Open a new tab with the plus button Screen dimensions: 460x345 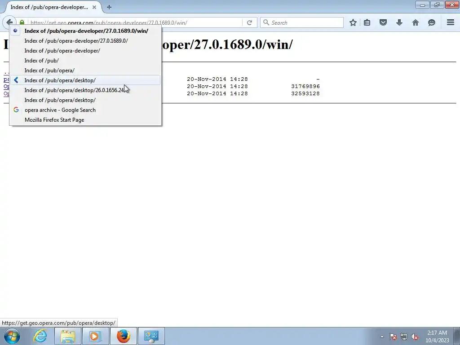pos(109,7)
